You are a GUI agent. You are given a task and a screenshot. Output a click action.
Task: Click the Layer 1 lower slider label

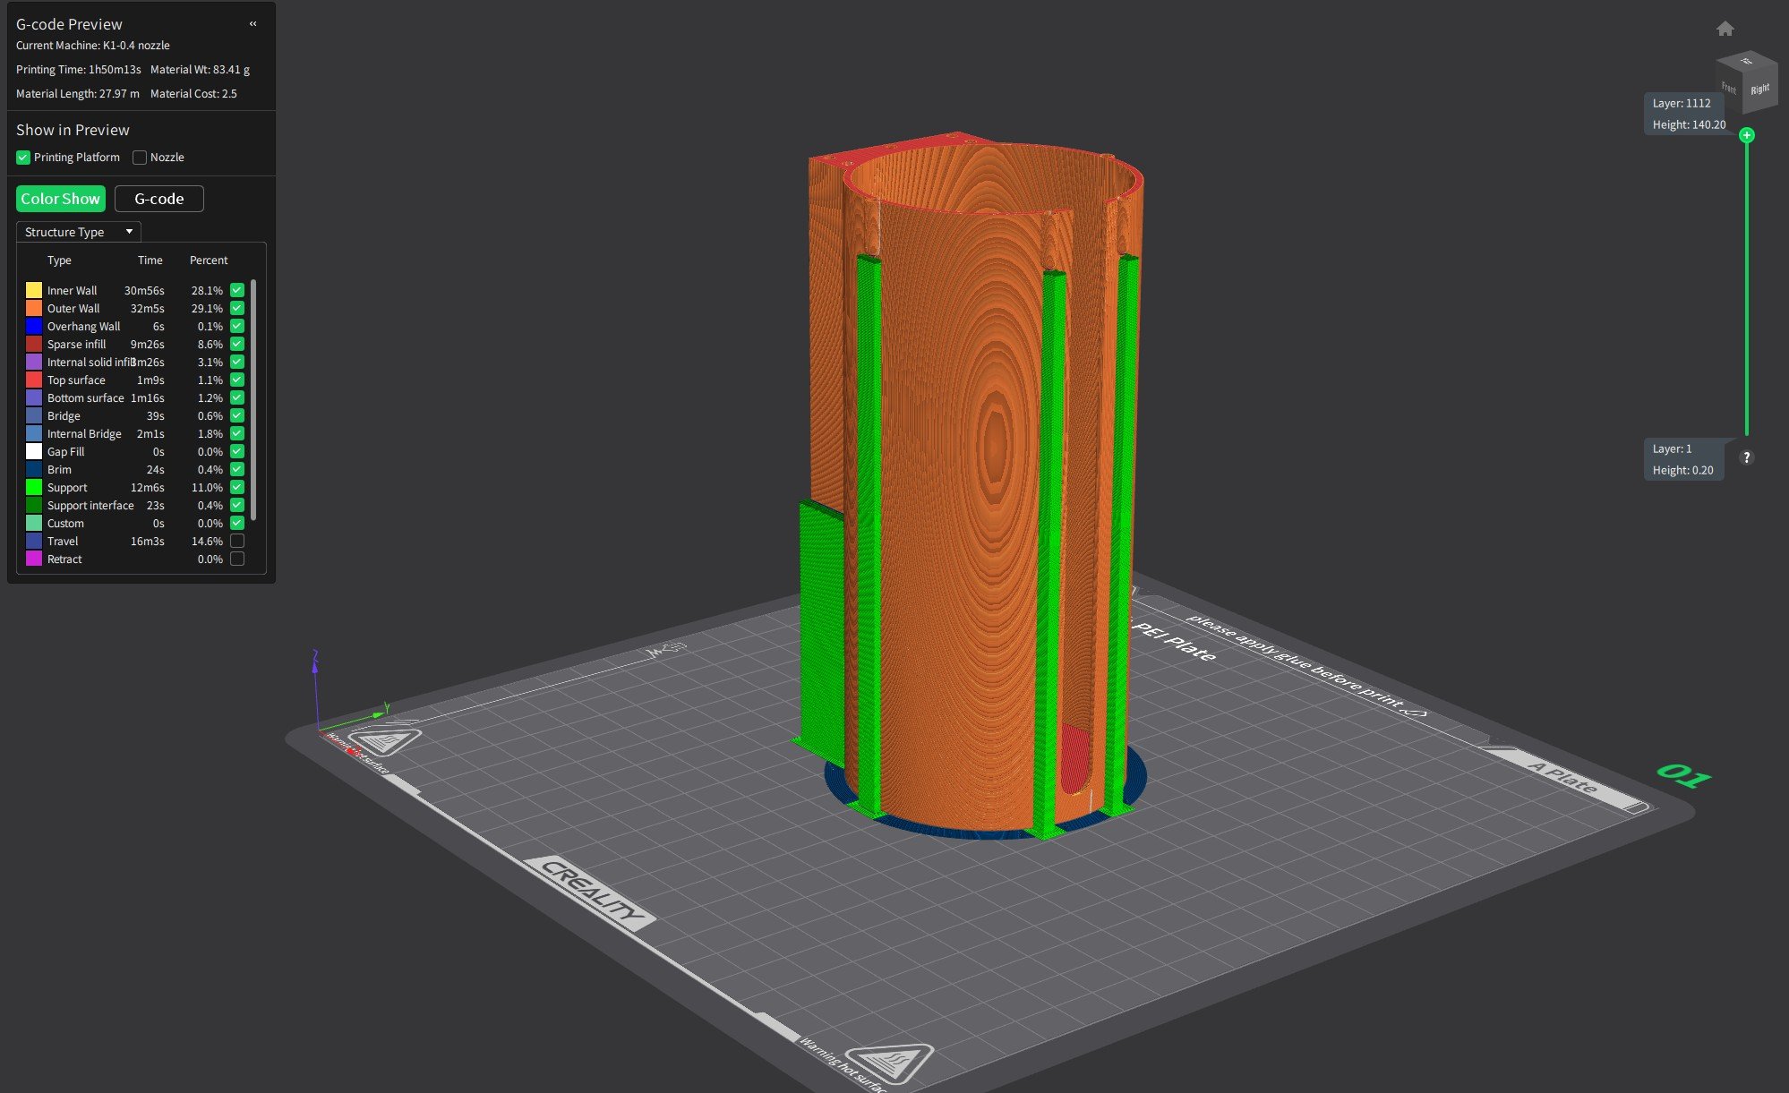pos(1683,459)
